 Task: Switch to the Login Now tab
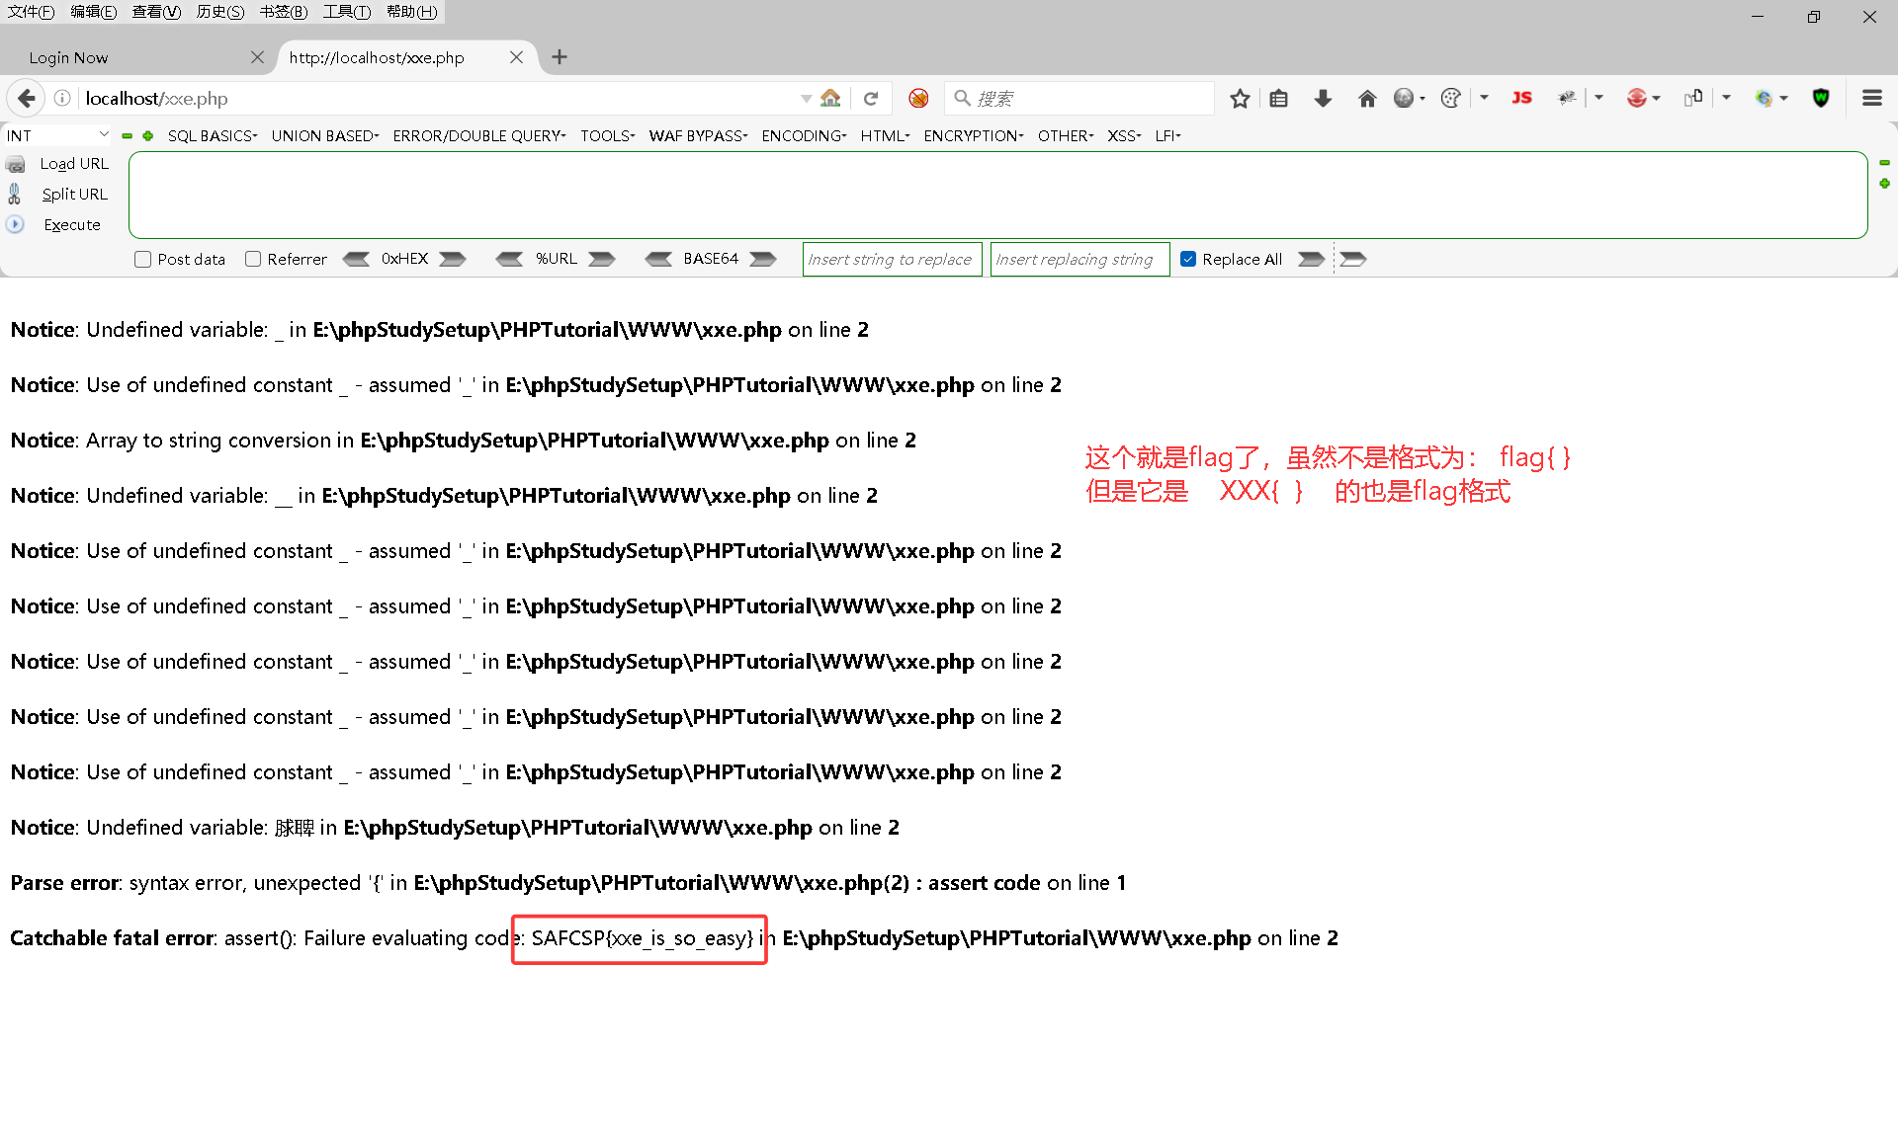pos(69,58)
